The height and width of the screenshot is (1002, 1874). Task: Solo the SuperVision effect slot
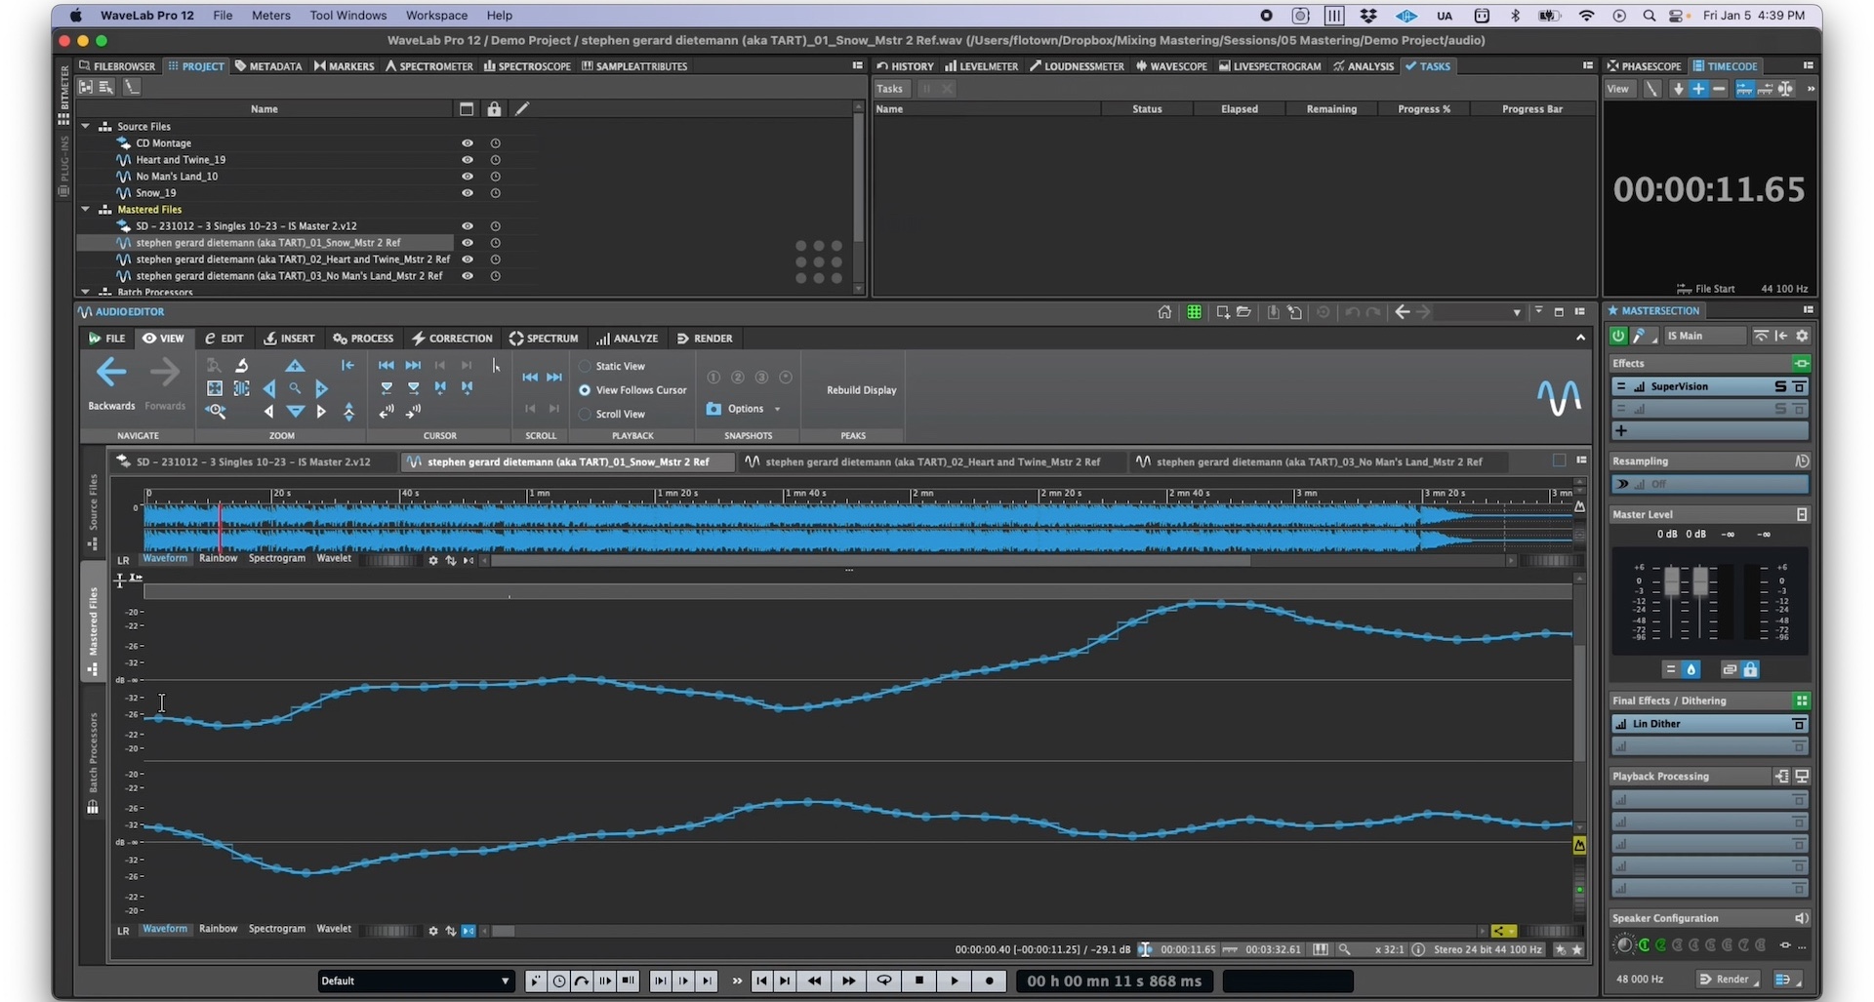click(1780, 387)
